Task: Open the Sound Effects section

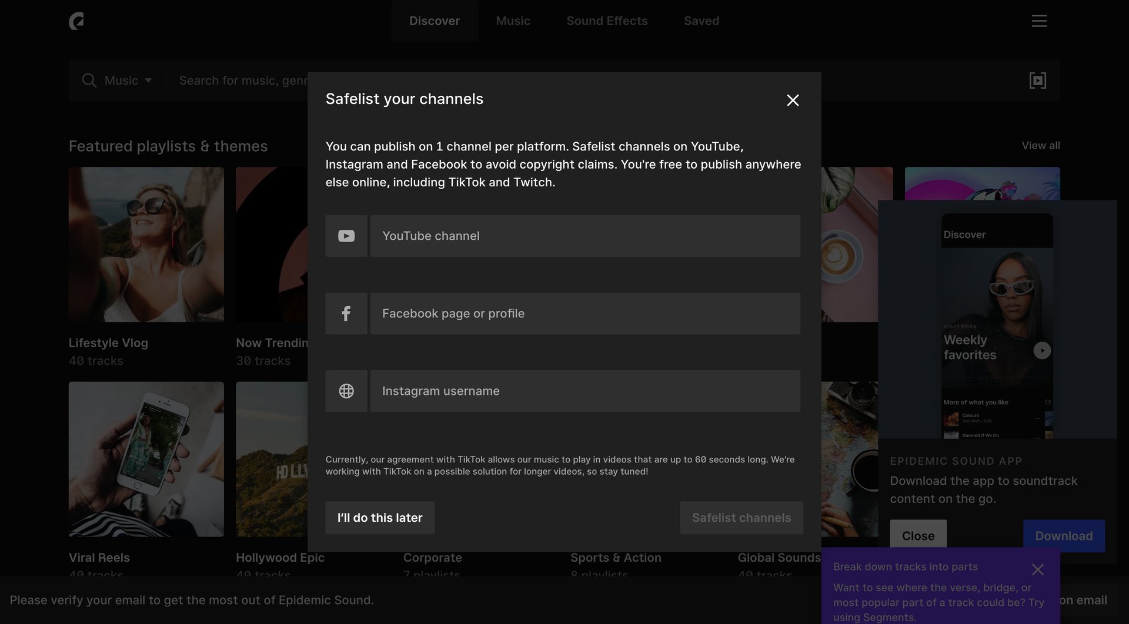Action: coord(607,21)
